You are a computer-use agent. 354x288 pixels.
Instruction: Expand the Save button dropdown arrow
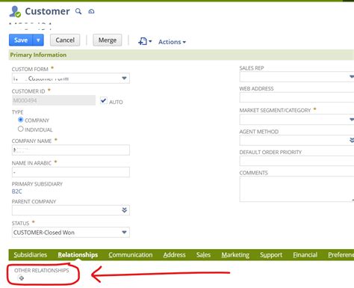[x=38, y=40]
